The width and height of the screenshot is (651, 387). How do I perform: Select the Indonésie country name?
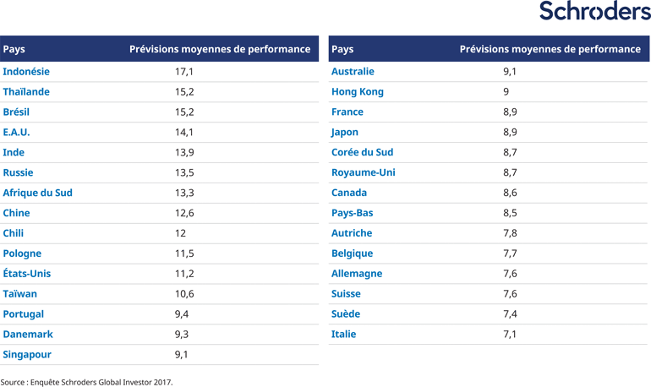pos(26,72)
